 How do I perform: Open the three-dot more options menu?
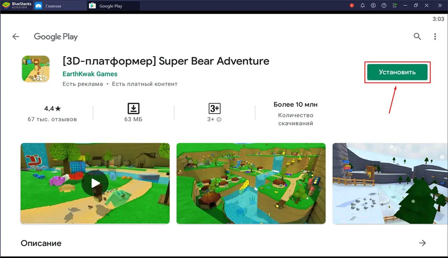point(435,36)
